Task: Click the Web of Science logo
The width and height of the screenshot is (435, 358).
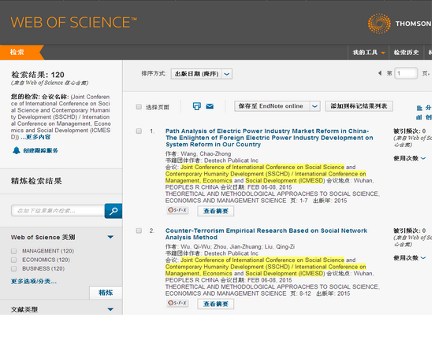Action: click(74, 23)
